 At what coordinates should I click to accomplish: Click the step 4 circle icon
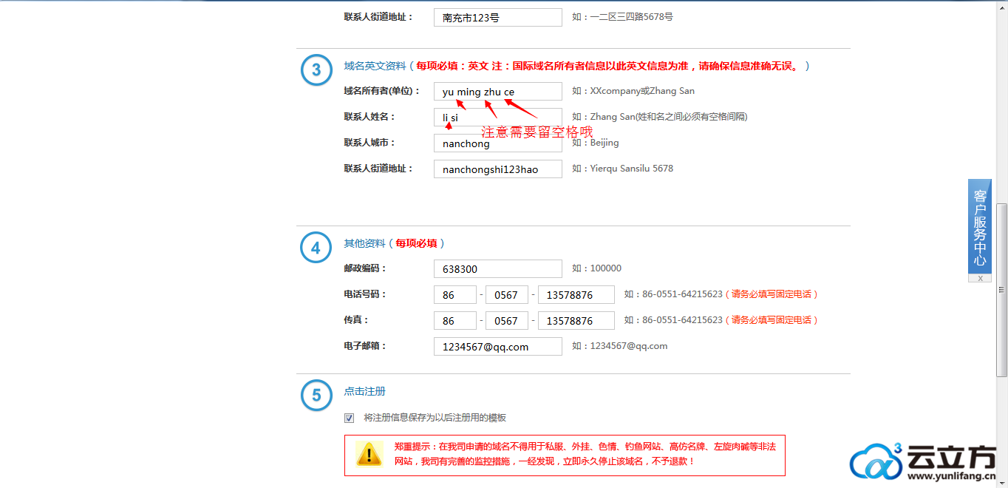tap(316, 248)
